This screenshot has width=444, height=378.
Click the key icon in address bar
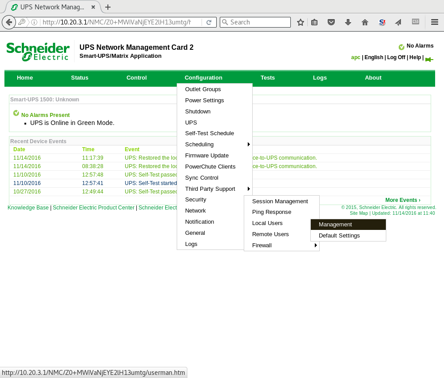pyautogui.click(x=22, y=22)
